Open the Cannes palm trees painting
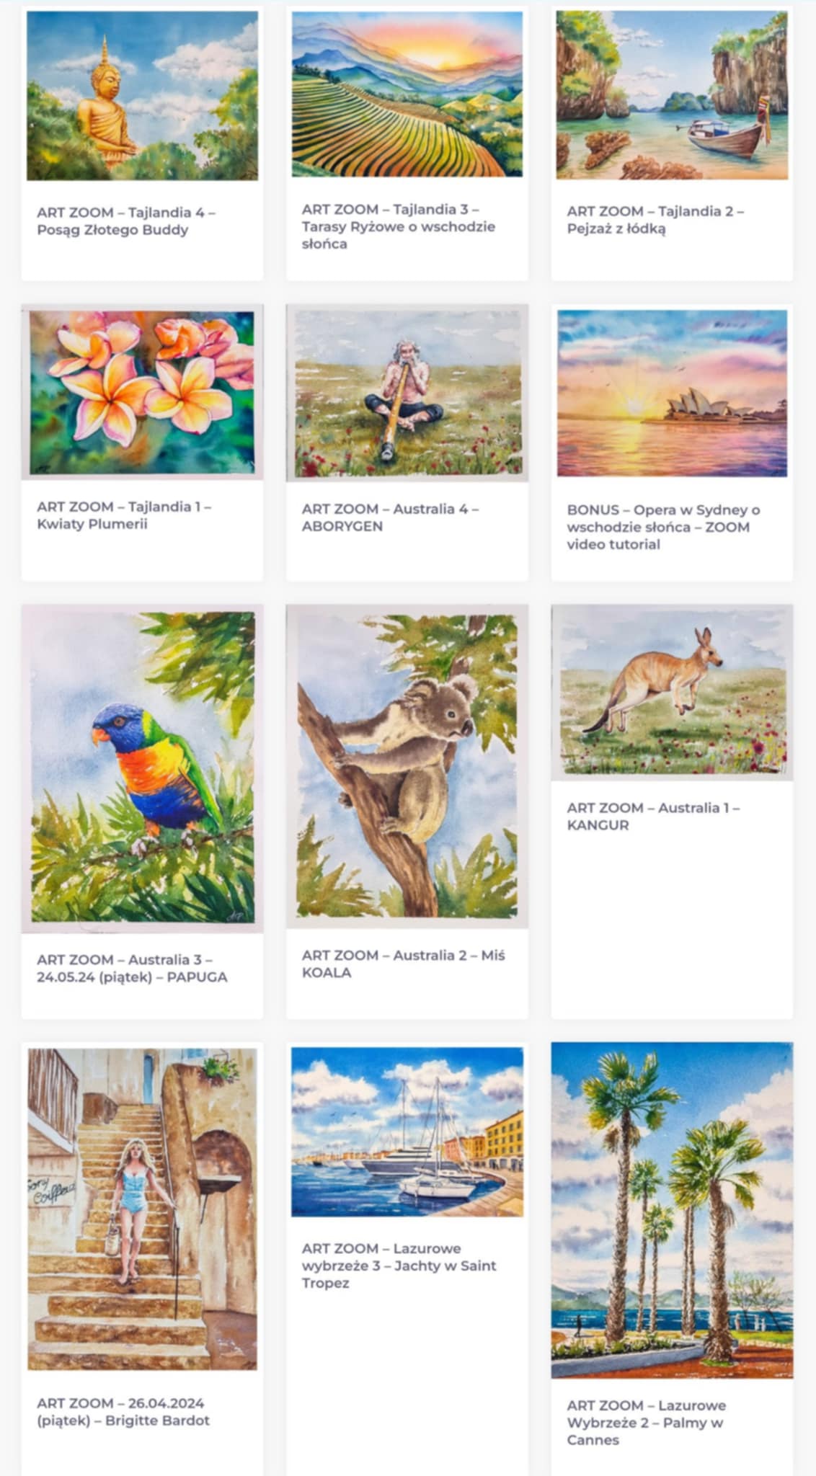Screen dimensions: 816x1476 [x=672, y=1210]
